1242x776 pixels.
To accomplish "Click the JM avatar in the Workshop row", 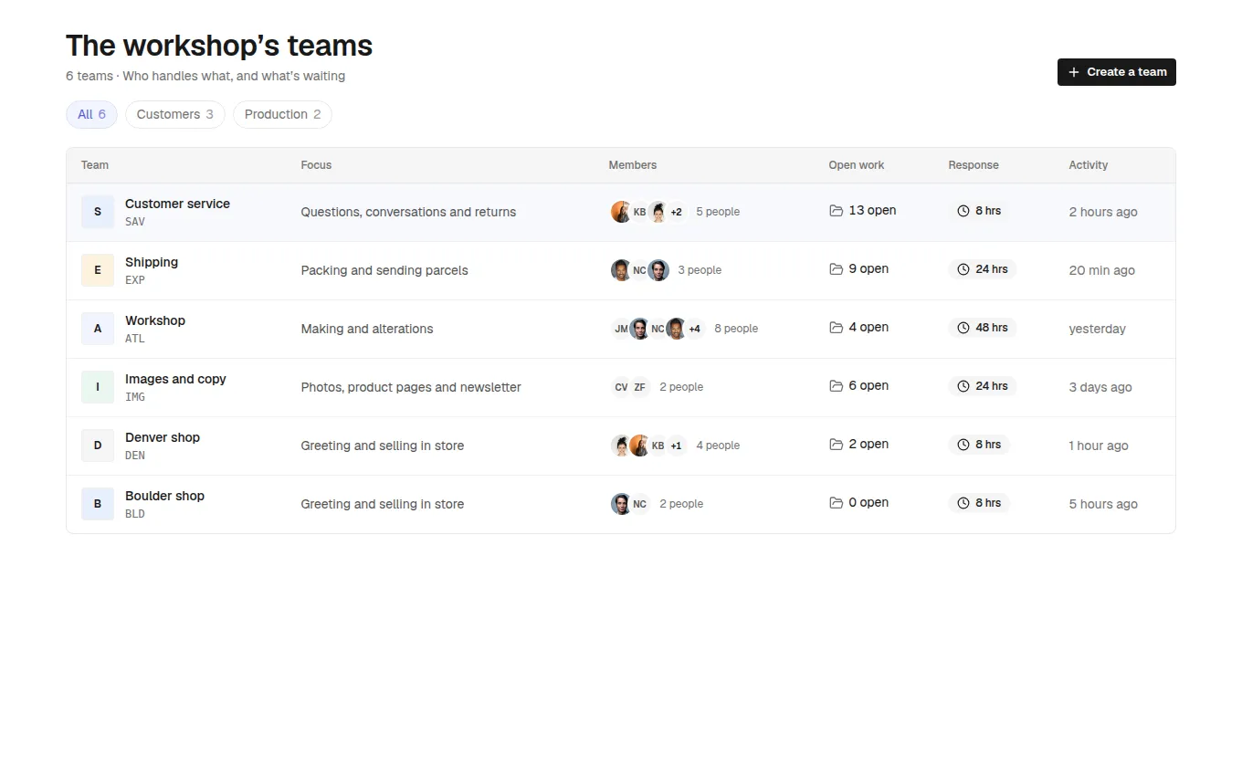I will pyautogui.click(x=621, y=329).
